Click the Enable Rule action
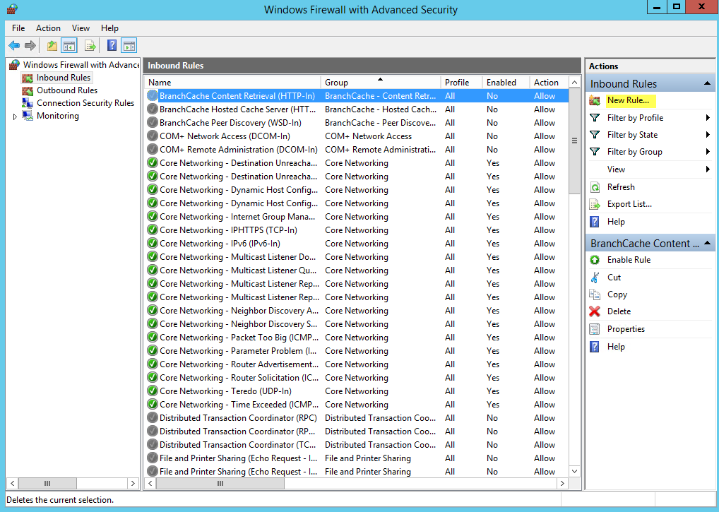Viewport: 719px width, 512px height. [x=629, y=260]
